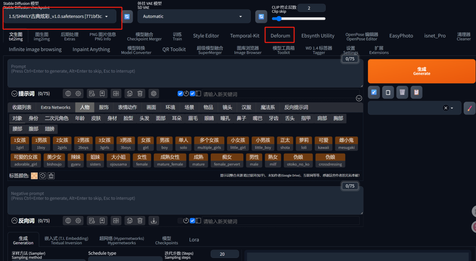
Task: Click the save icon next to 标签颜色
Action: [51, 176]
